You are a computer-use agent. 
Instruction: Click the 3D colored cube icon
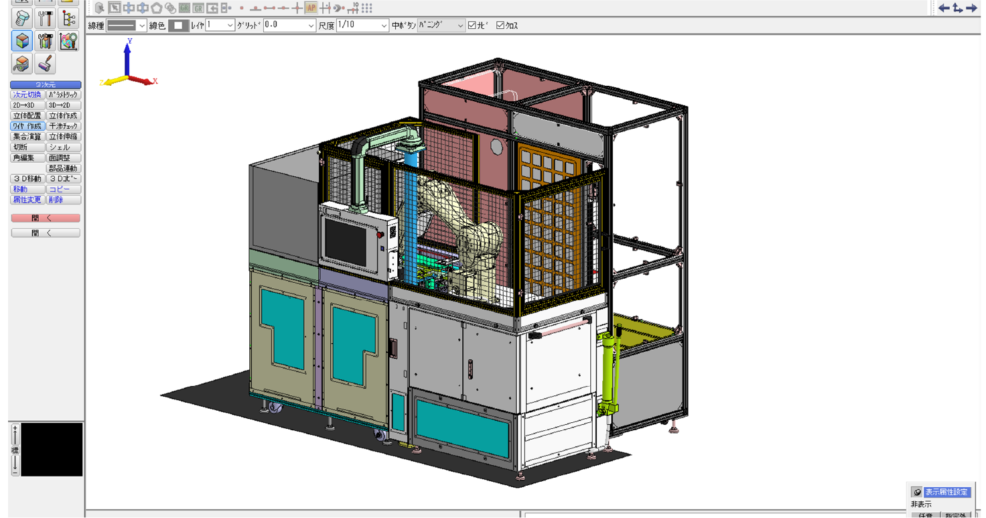pos(22,41)
